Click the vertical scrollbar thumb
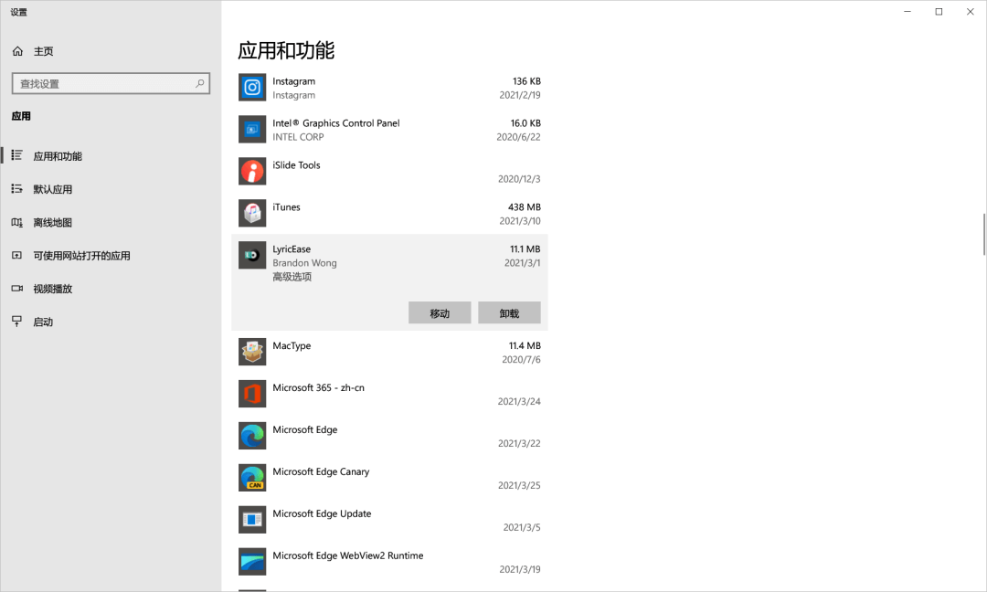The height and width of the screenshot is (592, 987). (984, 234)
